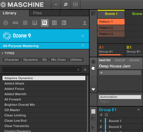Select the Added Attack preset
Viewport: 143px width, 132px height.
click(44, 83)
